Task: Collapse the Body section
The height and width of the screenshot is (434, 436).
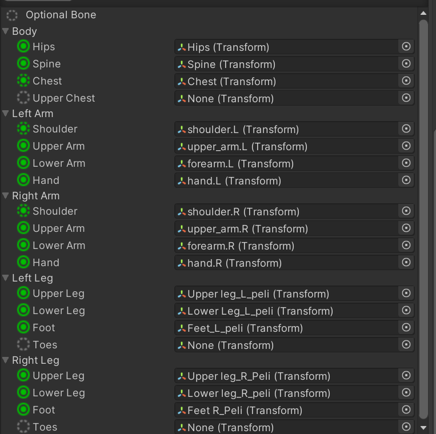Action: click(6, 31)
